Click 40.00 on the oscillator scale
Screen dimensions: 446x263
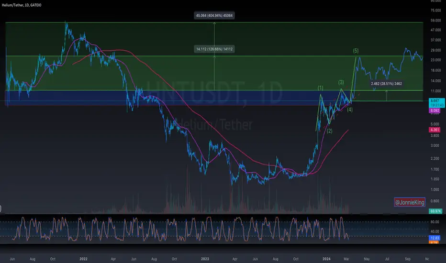pos(435,231)
